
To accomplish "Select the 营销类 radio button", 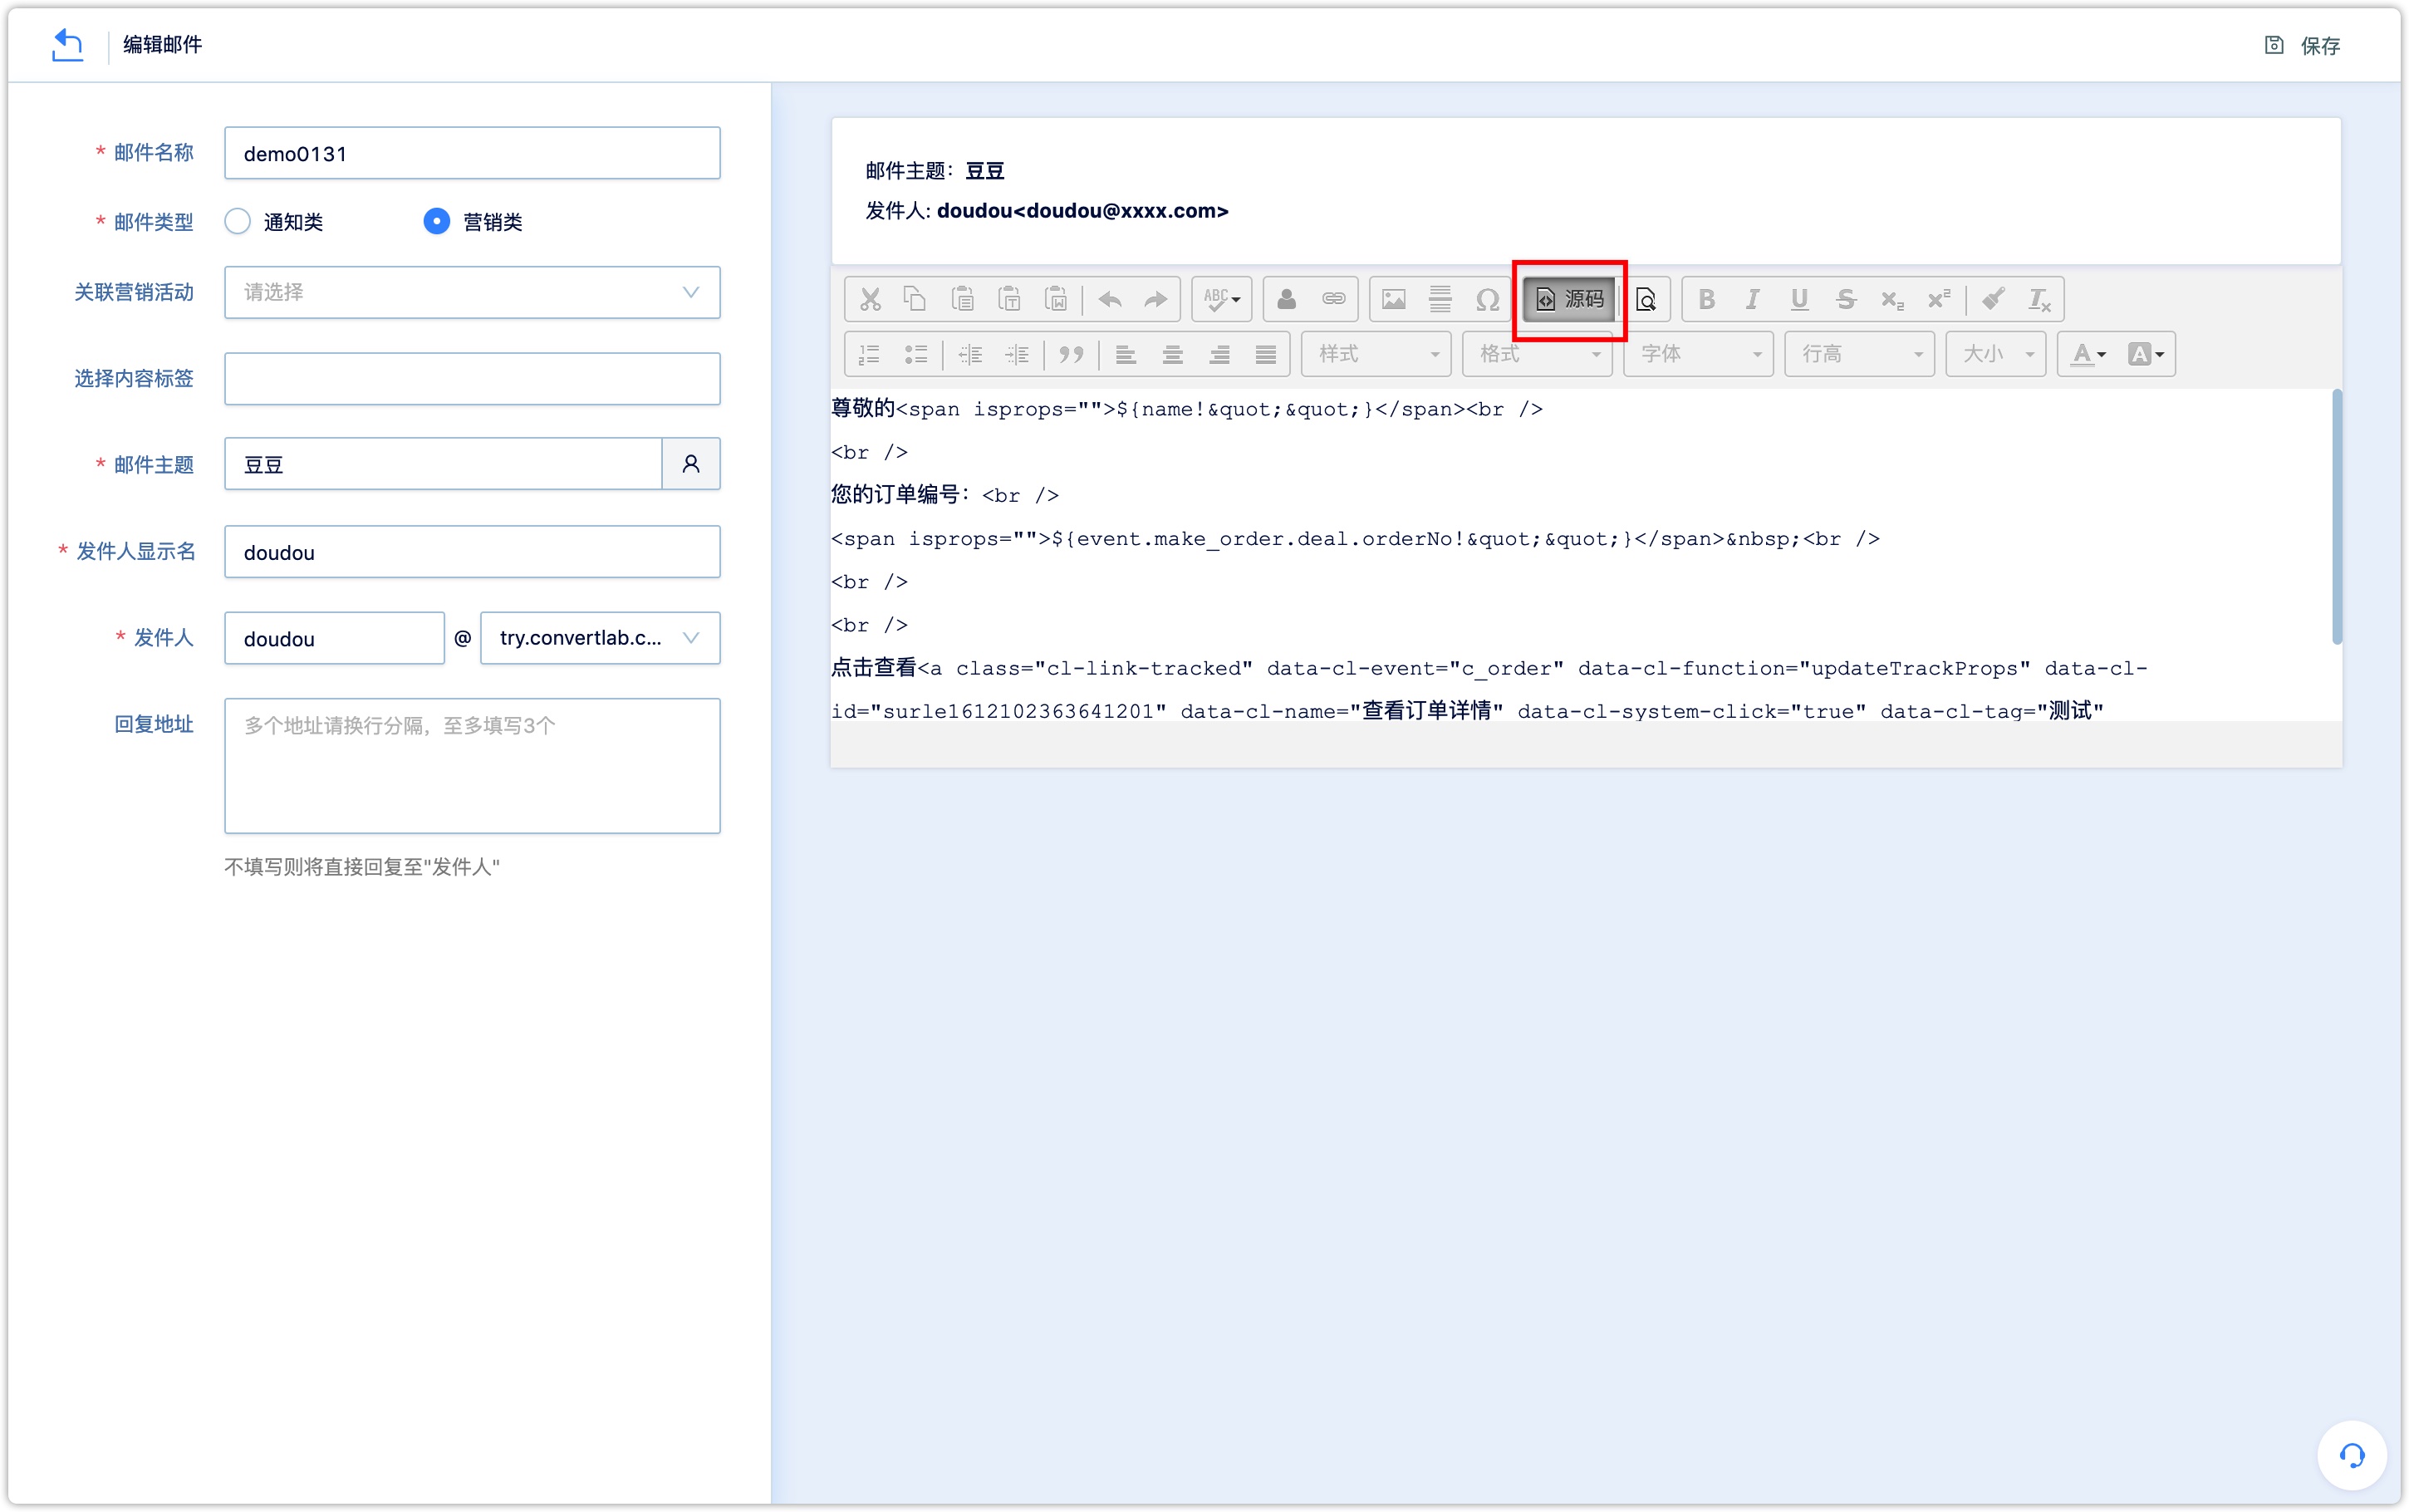I will [x=437, y=221].
